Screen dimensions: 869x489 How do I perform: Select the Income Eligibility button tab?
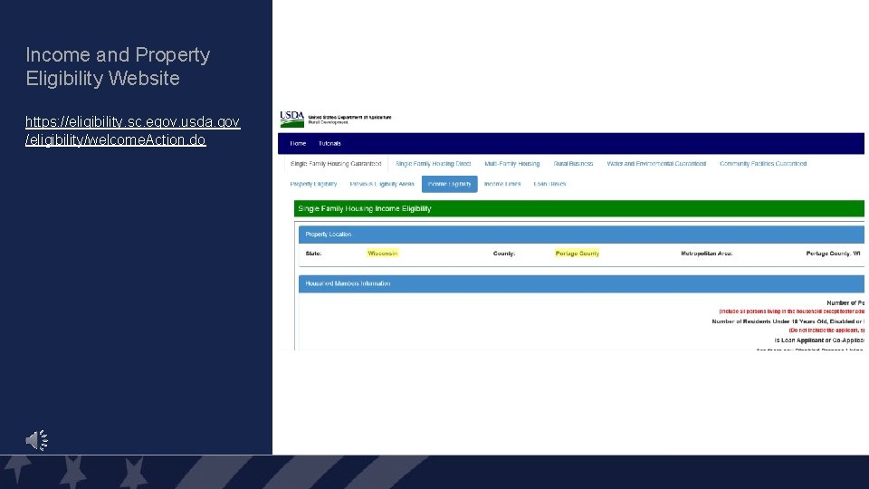pos(450,184)
